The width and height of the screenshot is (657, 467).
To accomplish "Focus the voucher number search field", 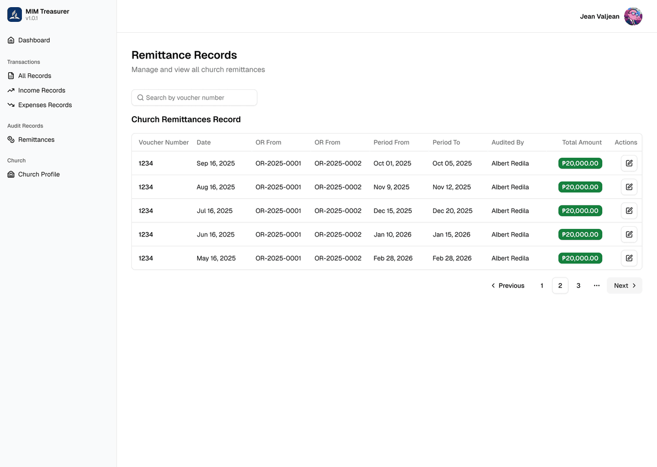I will [x=194, y=97].
